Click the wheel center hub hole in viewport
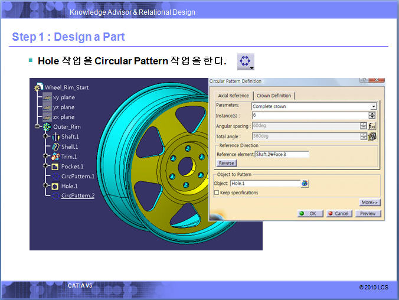Image resolution: width=399 pixels, height=300 pixels. (x=187, y=167)
